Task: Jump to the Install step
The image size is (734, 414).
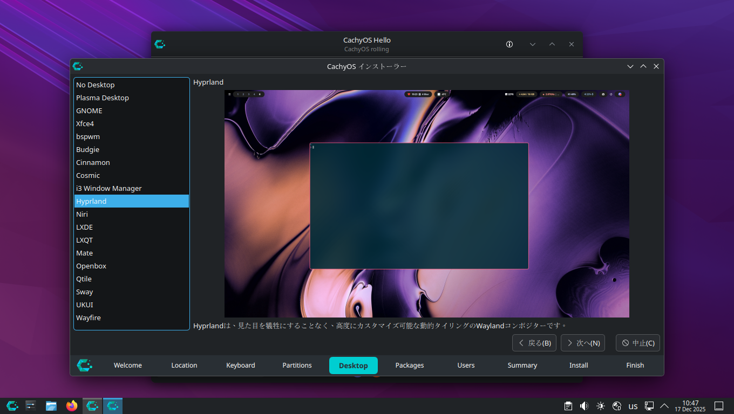Action: point(579,365)
